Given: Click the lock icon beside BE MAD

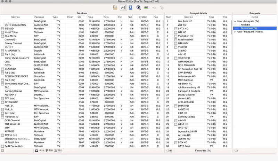Looking at the screenshot, I should tap(2, 29).
